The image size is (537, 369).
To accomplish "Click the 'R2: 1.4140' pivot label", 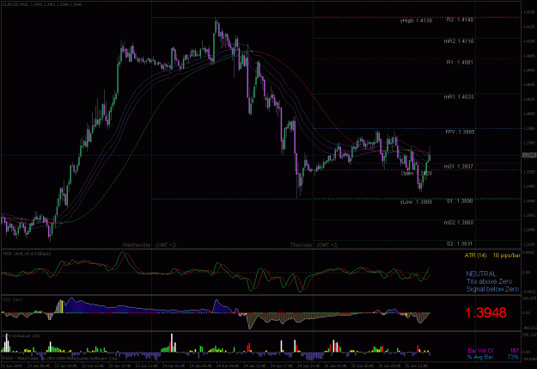I will 460,20.
